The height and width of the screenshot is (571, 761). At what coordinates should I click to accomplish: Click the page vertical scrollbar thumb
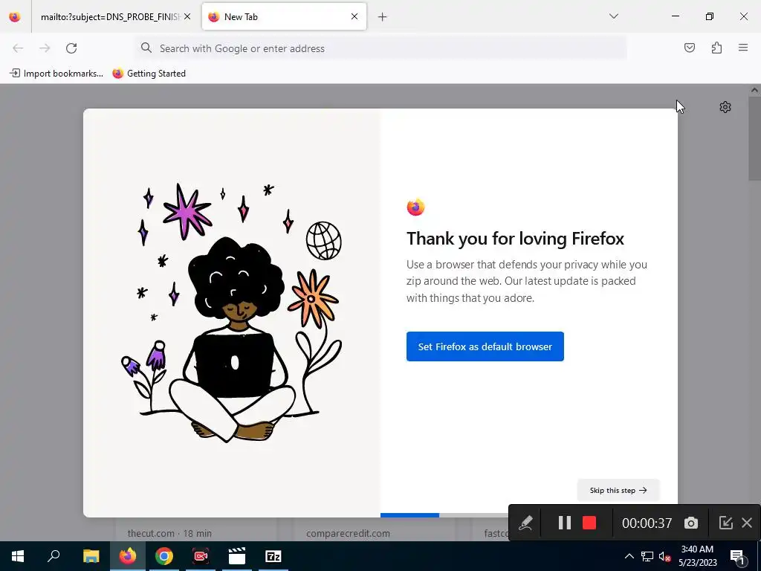(x=755, y=138)
